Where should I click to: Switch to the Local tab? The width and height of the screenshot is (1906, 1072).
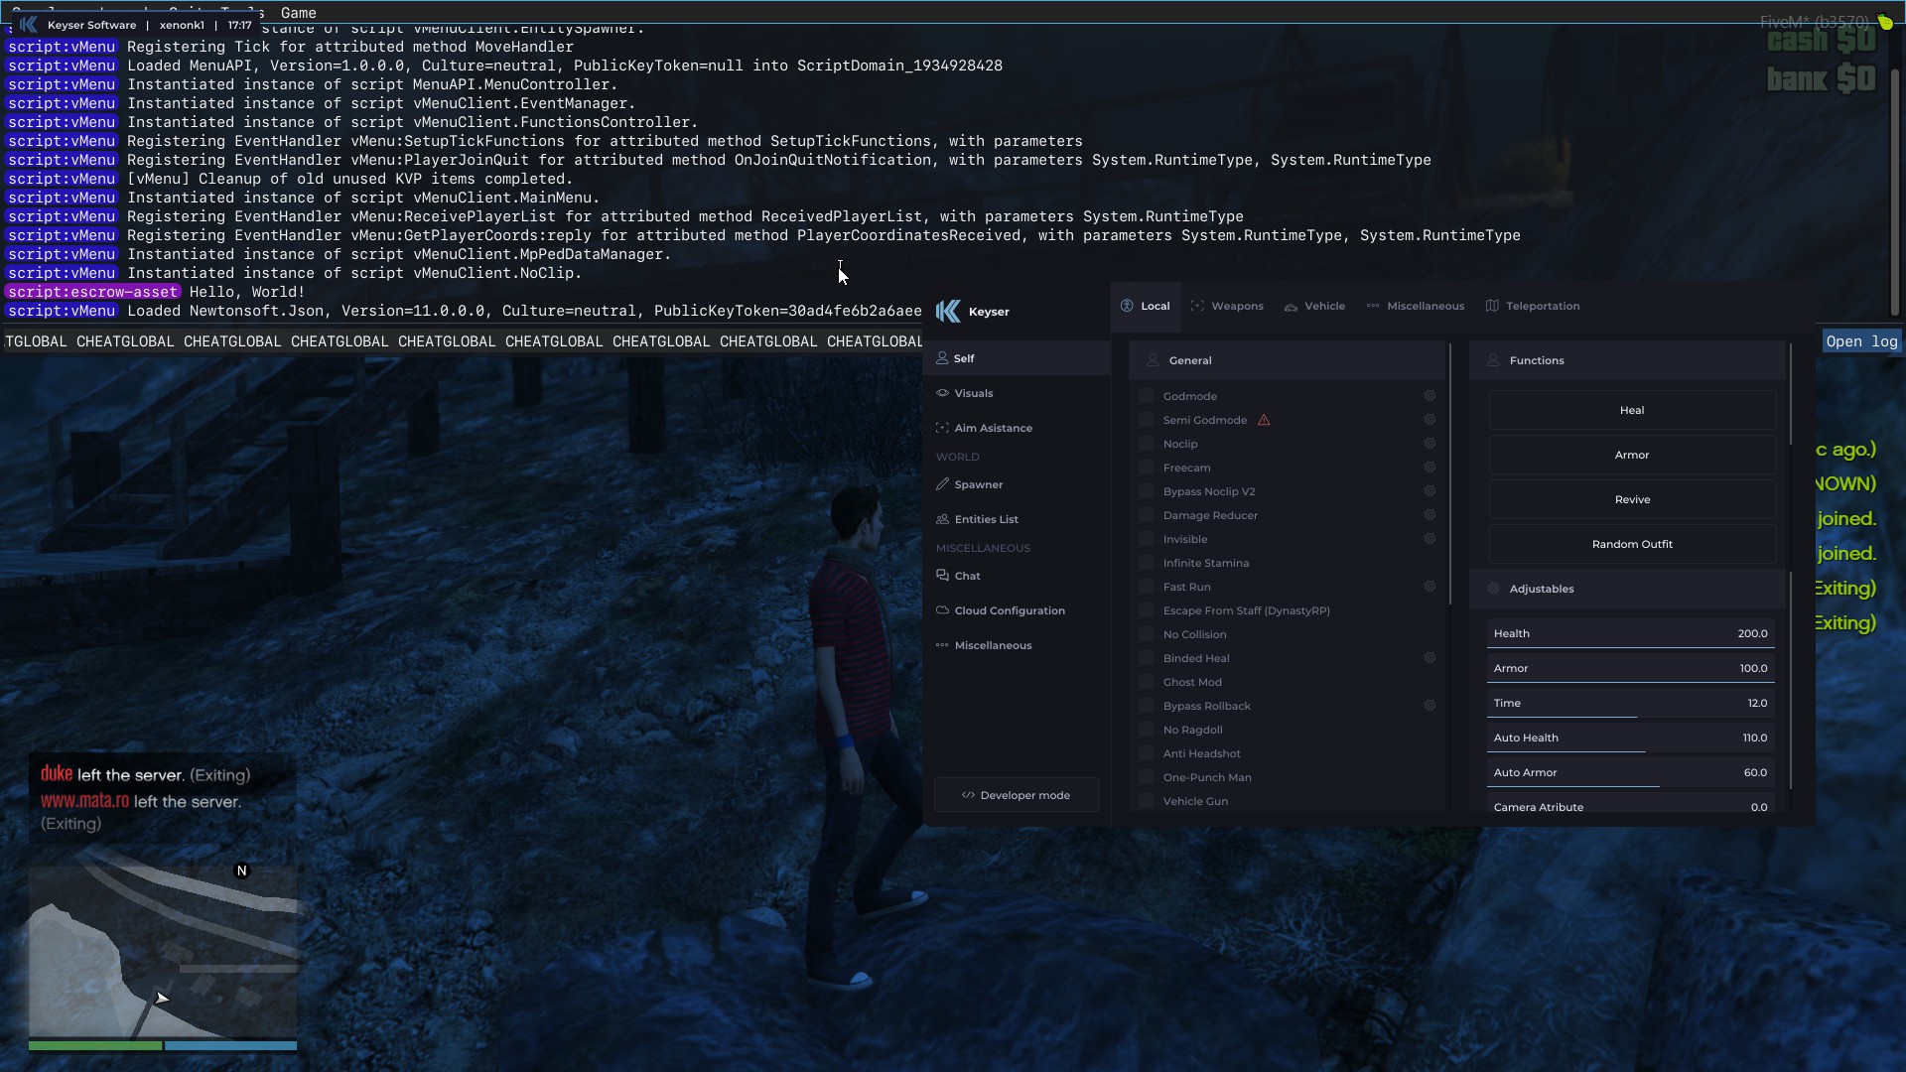coord(1146,306)
